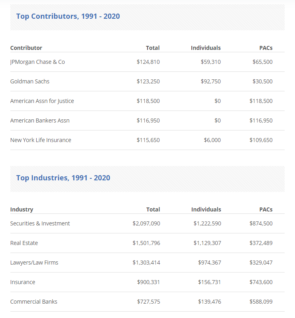Image resolution: width=295 pixels, height=318 pixels.
Task: Click the Top Industries, 1991 - 2020 heading
Action: click(63, 178)
